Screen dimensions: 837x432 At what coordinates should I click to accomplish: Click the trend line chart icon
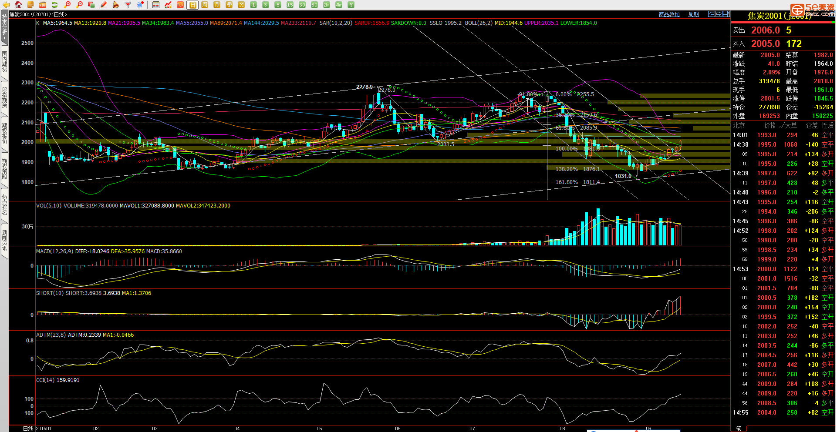coord(168,5)
